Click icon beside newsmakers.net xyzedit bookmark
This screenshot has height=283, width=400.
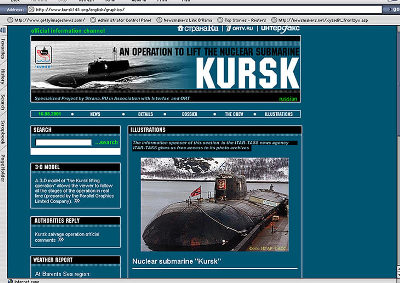click(x=274, y=20)
